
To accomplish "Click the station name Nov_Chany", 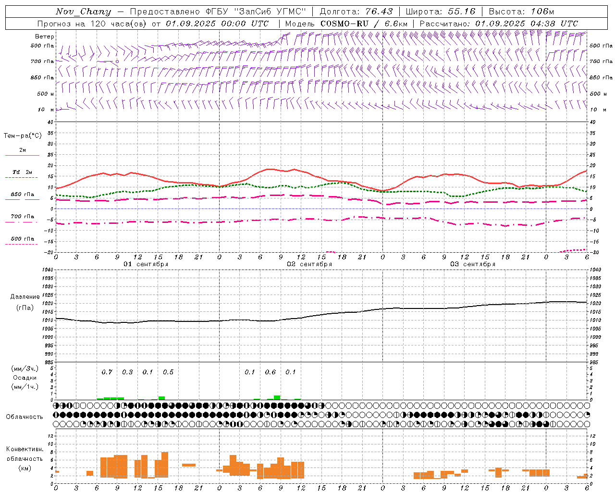I will (83, 12).
